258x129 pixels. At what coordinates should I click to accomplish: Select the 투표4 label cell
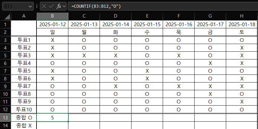coord(24,63)
